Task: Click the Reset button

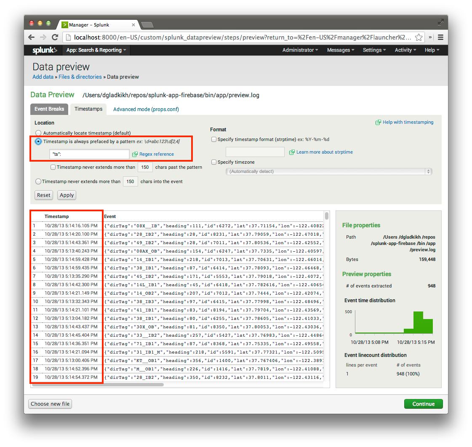Action: click(44, 195)
